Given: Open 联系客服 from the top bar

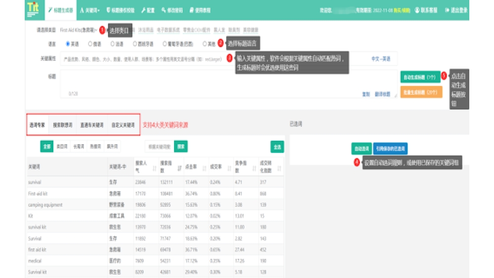Looking at the screenshot, I should 426,10.
